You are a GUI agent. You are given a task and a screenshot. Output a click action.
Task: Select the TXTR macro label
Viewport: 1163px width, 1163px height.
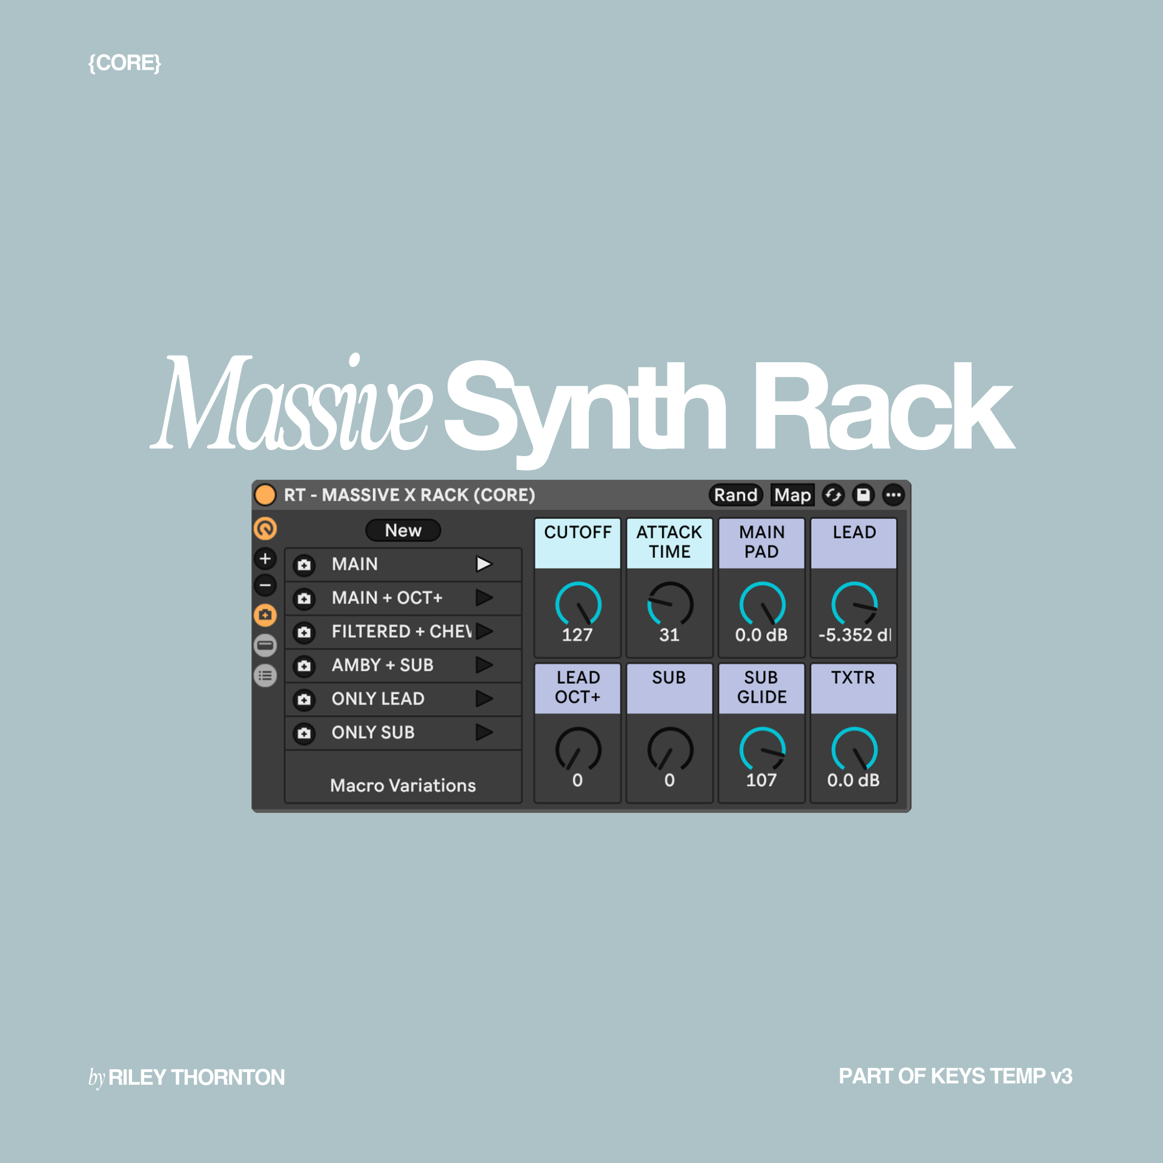tap(854, 689)
